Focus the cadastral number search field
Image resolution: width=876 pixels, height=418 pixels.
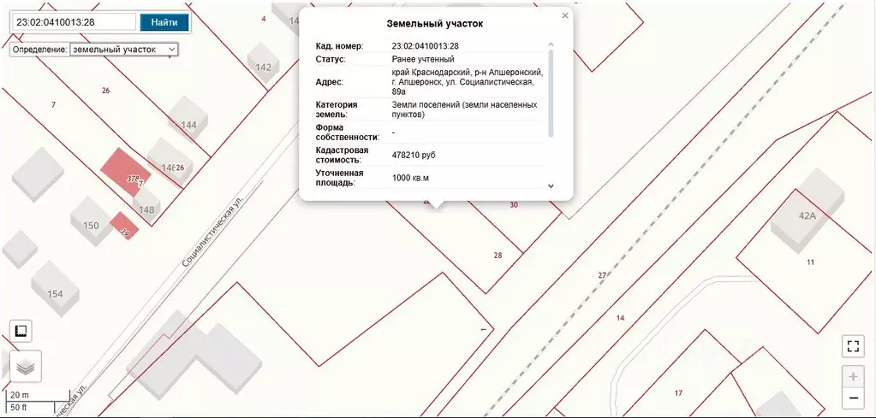74,22
